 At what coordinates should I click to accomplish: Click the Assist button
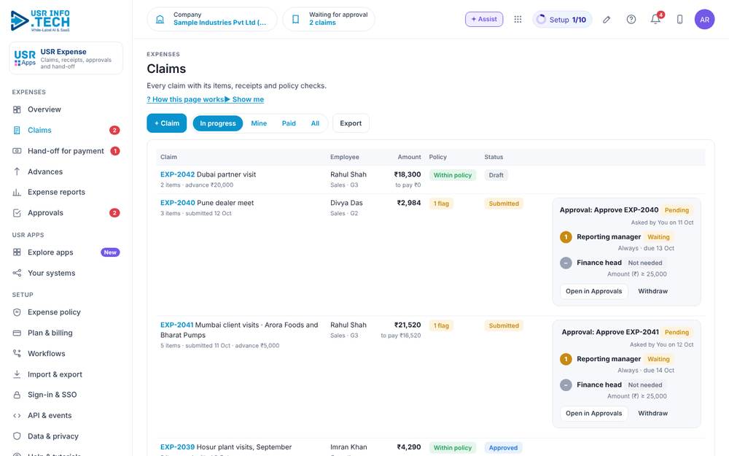click(484, 19)
